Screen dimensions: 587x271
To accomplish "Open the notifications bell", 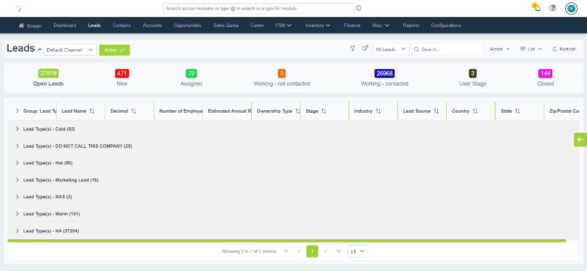I will (537, 8).
